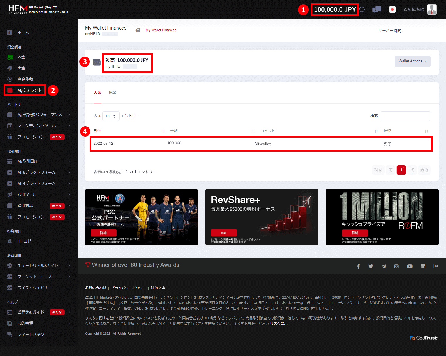
Task: Expand the MT5プラットフォーム sidebar section
Action: (x=37, y=172)
